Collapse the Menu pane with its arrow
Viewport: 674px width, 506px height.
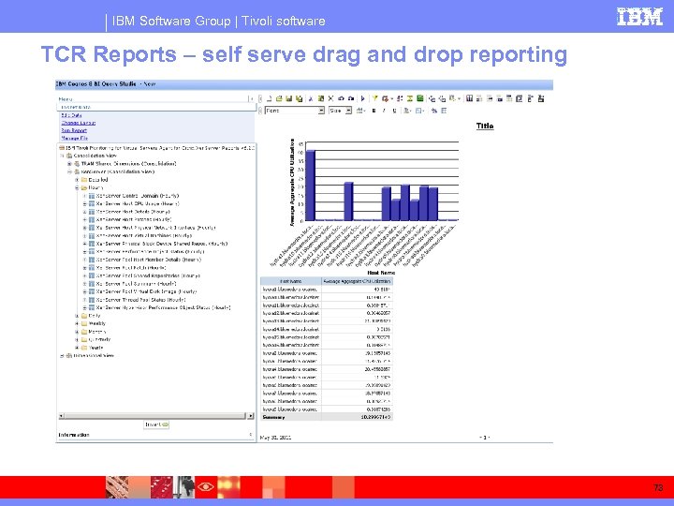(x=251, y=99)
